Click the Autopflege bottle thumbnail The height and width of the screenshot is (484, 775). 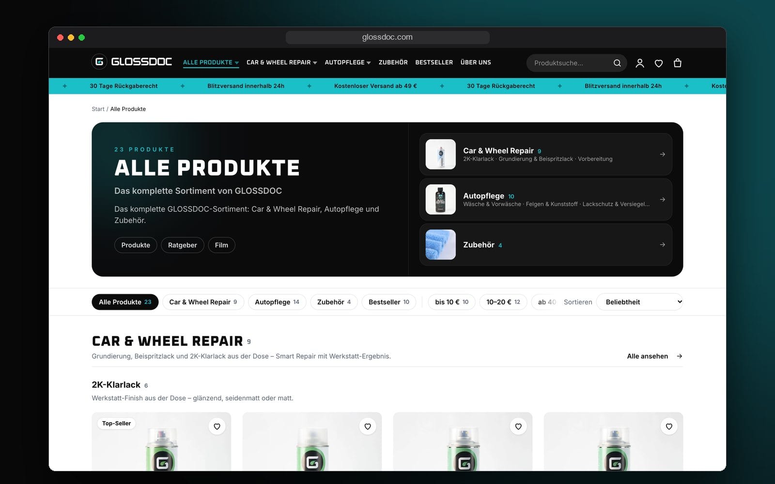pyautogui.click(x=440, y=199)
